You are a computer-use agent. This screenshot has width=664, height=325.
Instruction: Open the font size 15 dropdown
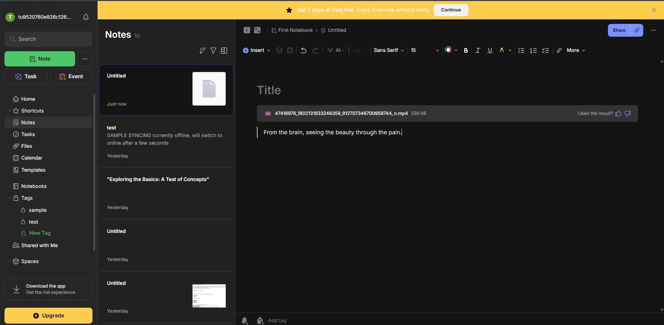(x=425, y=51)
